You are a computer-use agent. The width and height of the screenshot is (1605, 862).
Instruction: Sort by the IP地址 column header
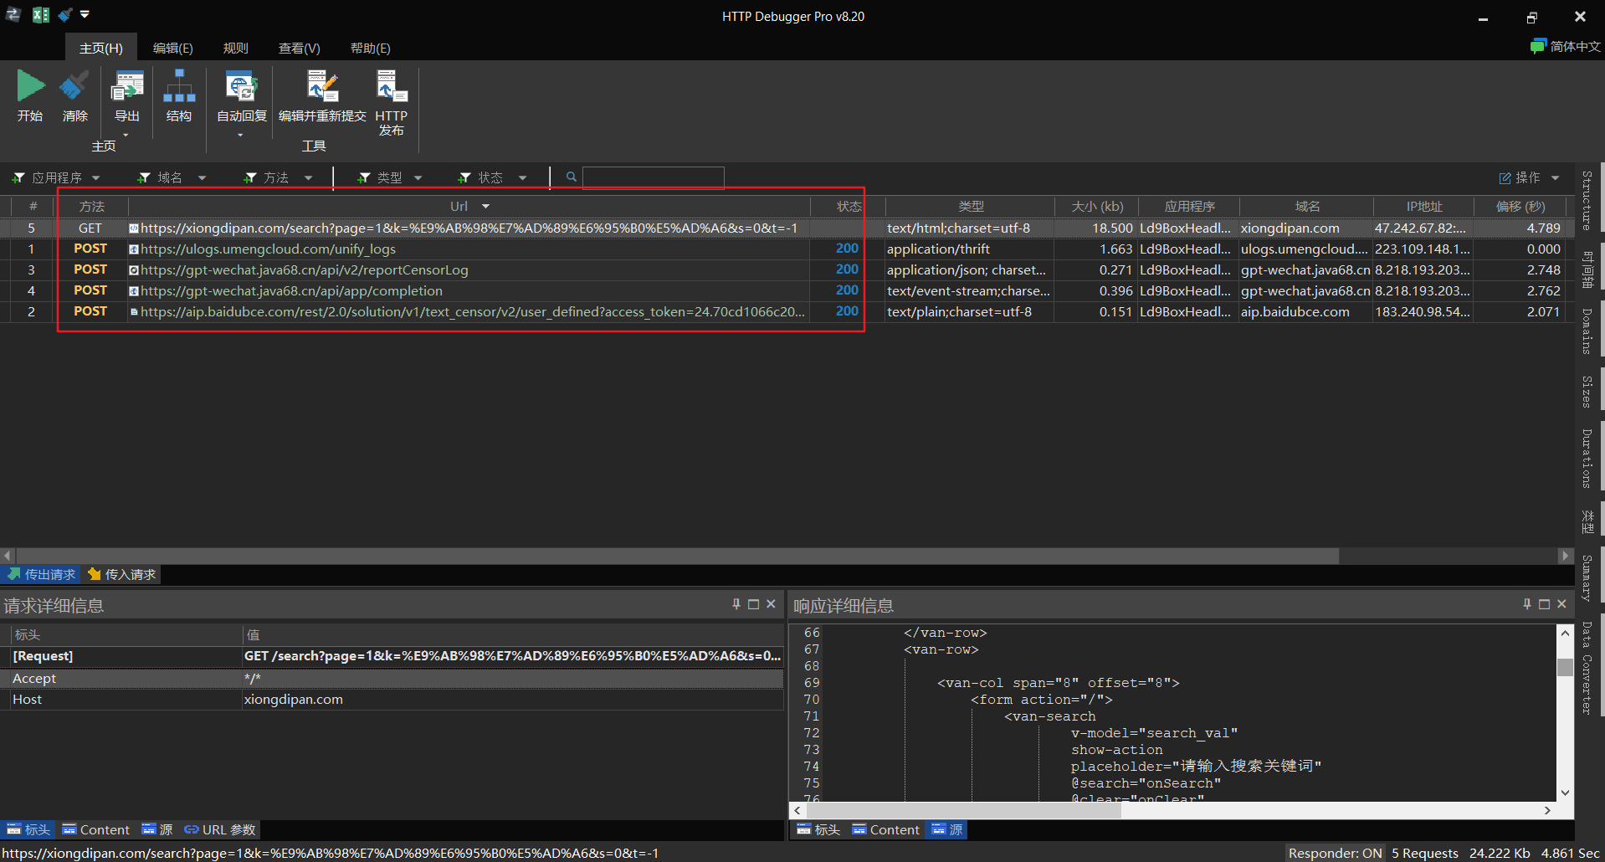click(1423, 206)
